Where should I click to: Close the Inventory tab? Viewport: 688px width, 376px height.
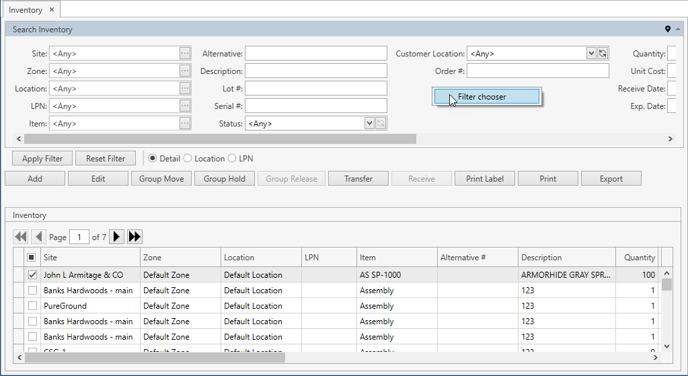tap(52, 10)
